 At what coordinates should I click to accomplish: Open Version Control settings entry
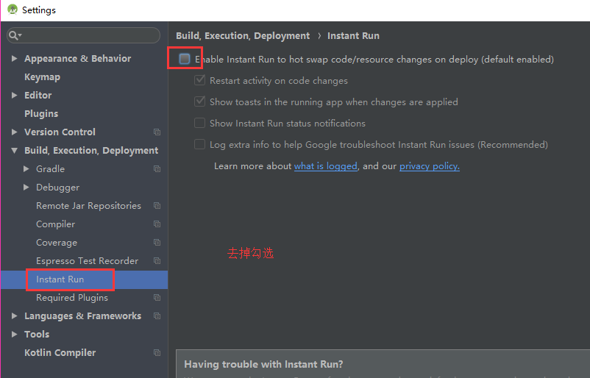(x=60, y=132)
